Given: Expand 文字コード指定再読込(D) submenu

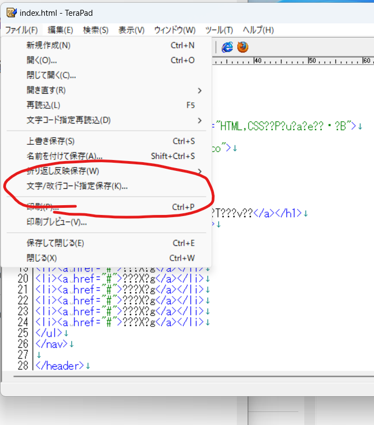Looking at the screenshot, I should click(106, 120).
